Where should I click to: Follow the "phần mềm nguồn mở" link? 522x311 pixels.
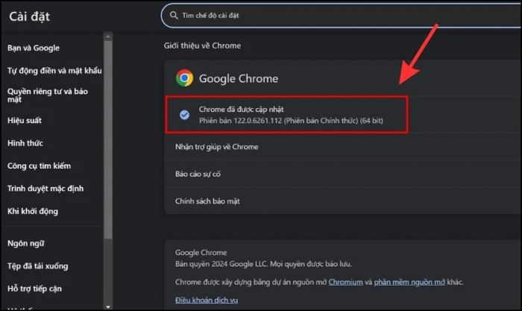pyautogui.click(x=409, y=282)
